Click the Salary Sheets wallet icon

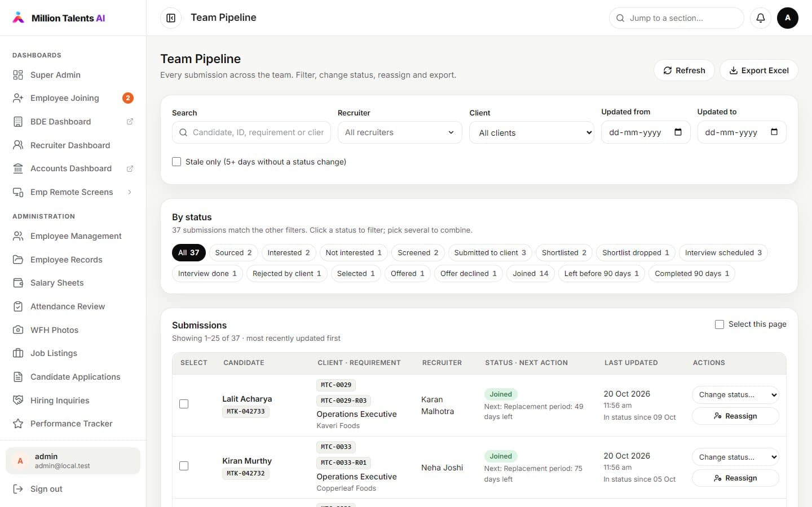coord(18,283)
